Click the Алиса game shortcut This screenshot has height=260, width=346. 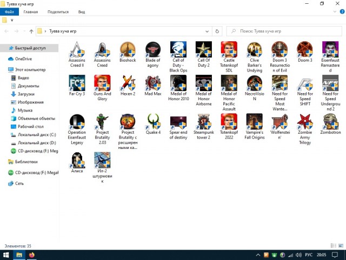coord(77,162)
